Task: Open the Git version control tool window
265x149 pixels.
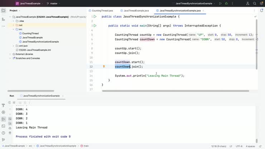Action: tap(3, 140)
